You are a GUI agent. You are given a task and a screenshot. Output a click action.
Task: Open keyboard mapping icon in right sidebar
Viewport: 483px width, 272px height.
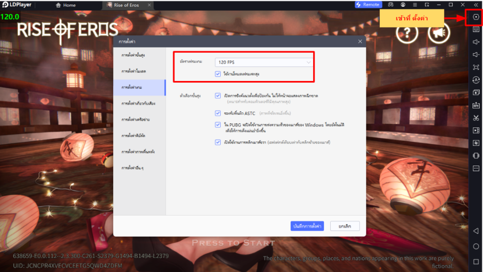[x=476, y=29]
